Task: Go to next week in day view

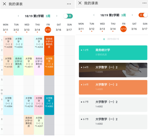Action: (132, 15)
